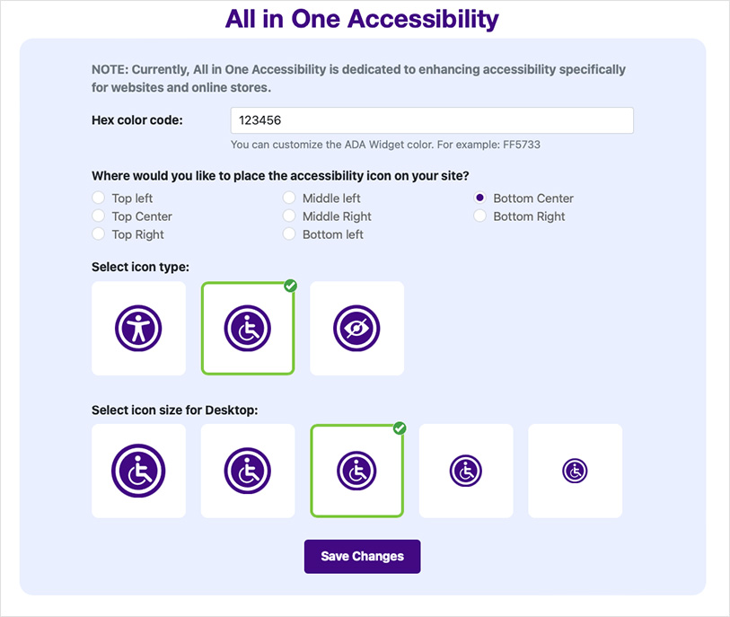Screen dimensions: 730x617
Task: Select the largest desktop icon size
Action: [138, 471]
